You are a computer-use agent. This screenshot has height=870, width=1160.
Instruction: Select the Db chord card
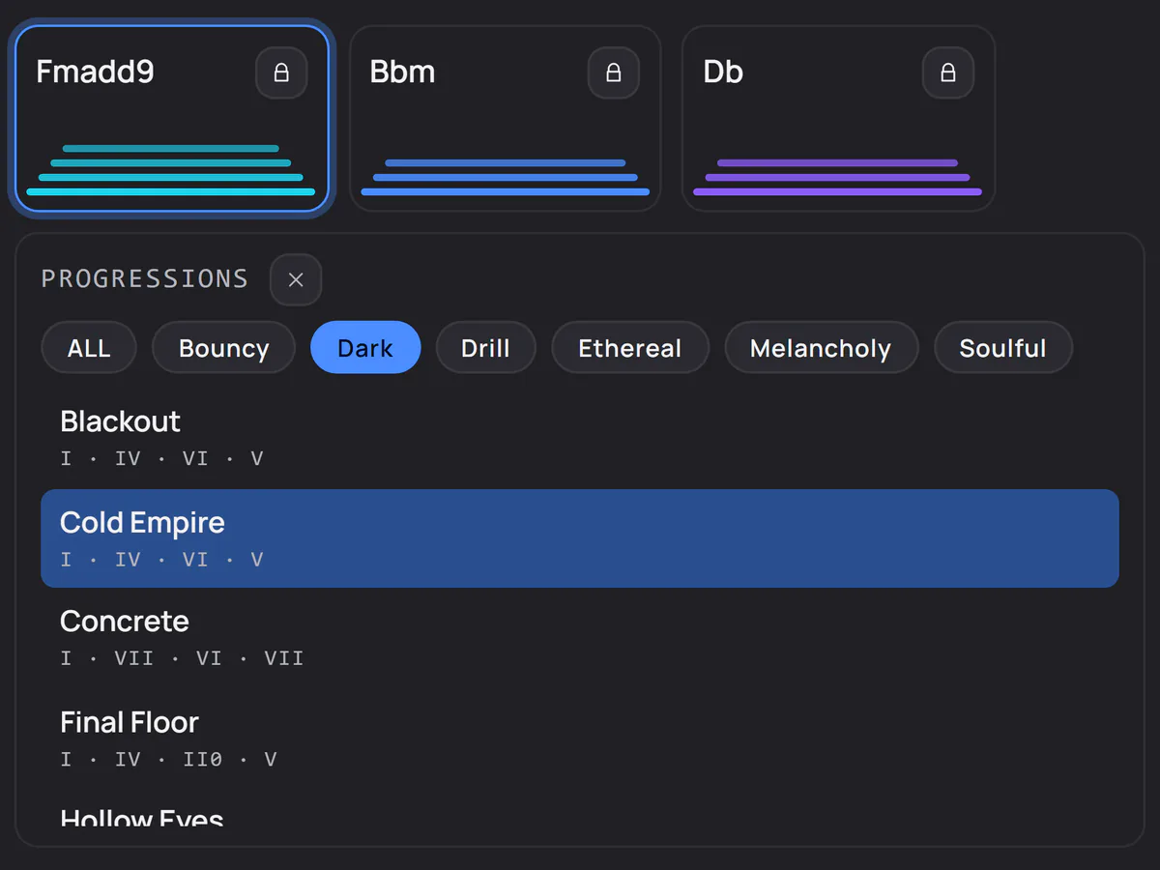[838, 118]
